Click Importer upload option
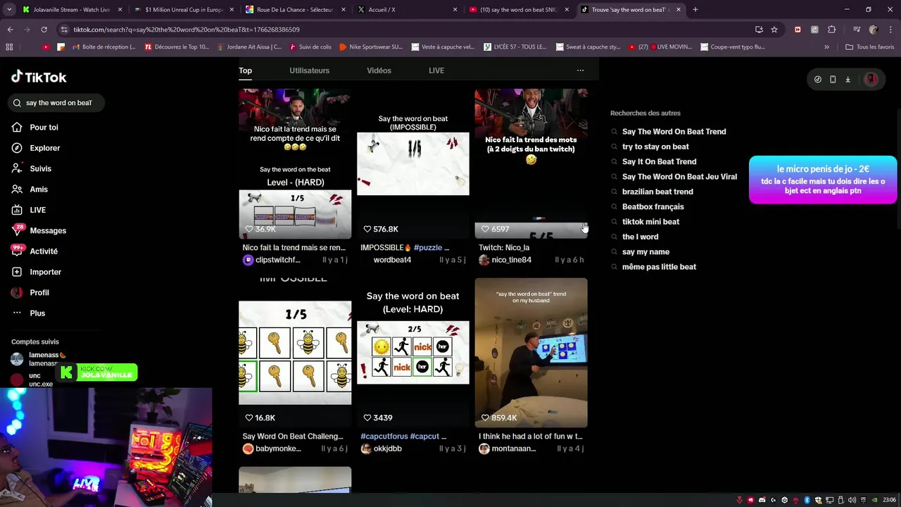901x507 pixels. tap(37, 272)
